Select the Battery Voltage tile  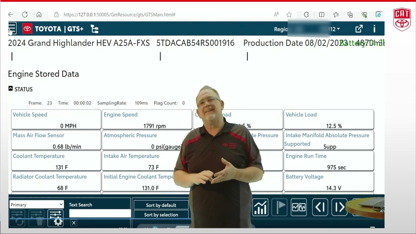(x=329, y=182)
